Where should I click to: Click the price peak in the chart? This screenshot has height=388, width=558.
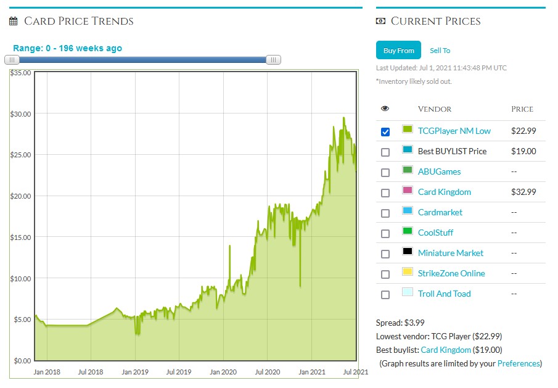point(344,118)
